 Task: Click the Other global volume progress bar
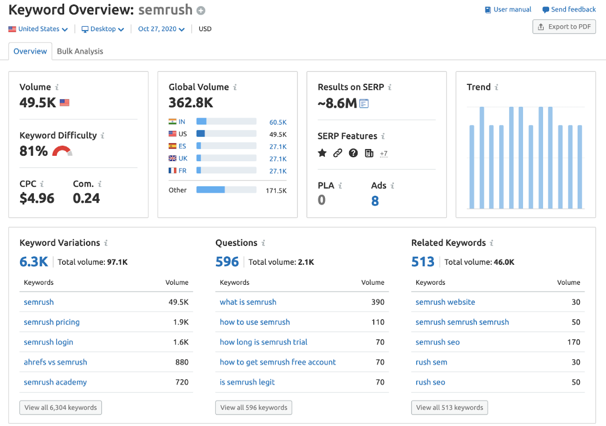tap(227, 190)
